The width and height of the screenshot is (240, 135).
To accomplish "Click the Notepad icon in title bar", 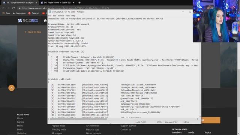I will pyautogui.click(x=50, y=12).
